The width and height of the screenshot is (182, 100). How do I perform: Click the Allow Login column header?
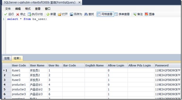click(117, 66)
